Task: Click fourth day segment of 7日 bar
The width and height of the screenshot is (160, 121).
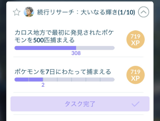Action: [x=64, y=79]
